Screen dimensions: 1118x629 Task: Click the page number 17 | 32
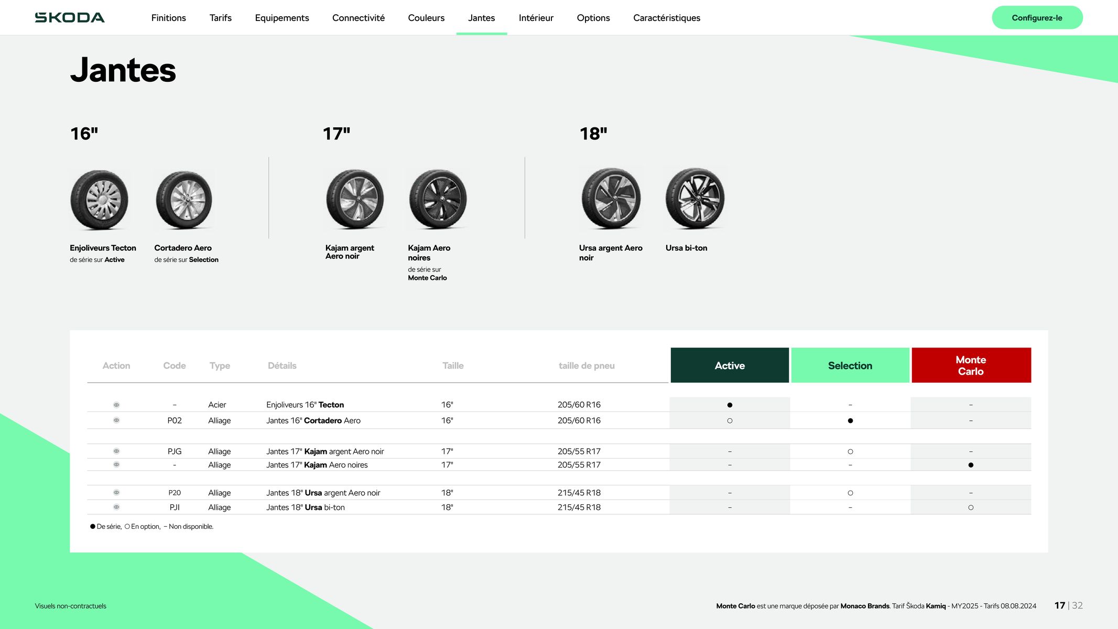tap(1068, 605)
